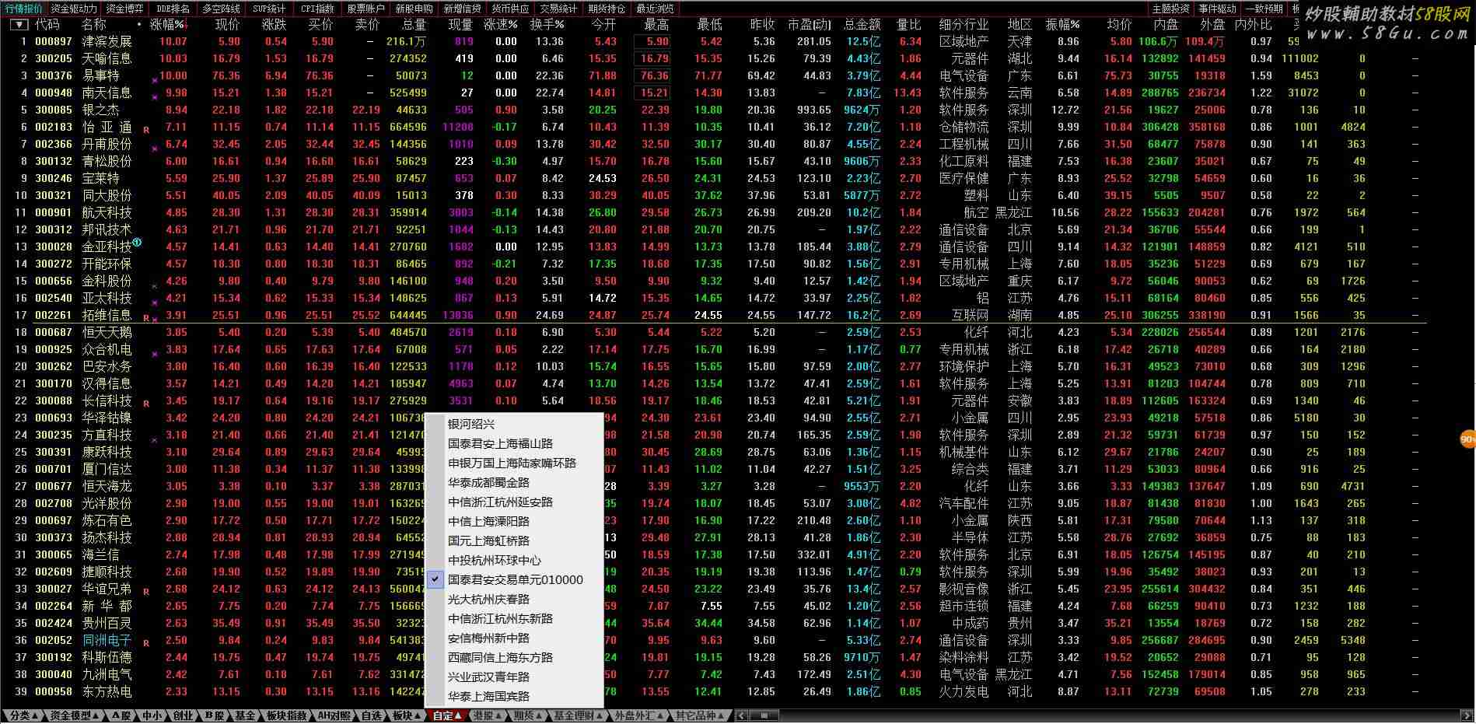Choose 中信上海溧阳路 menu entry
The image size is (1476, 724).
(514, 521)
